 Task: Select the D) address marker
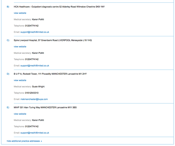[8, 74]
